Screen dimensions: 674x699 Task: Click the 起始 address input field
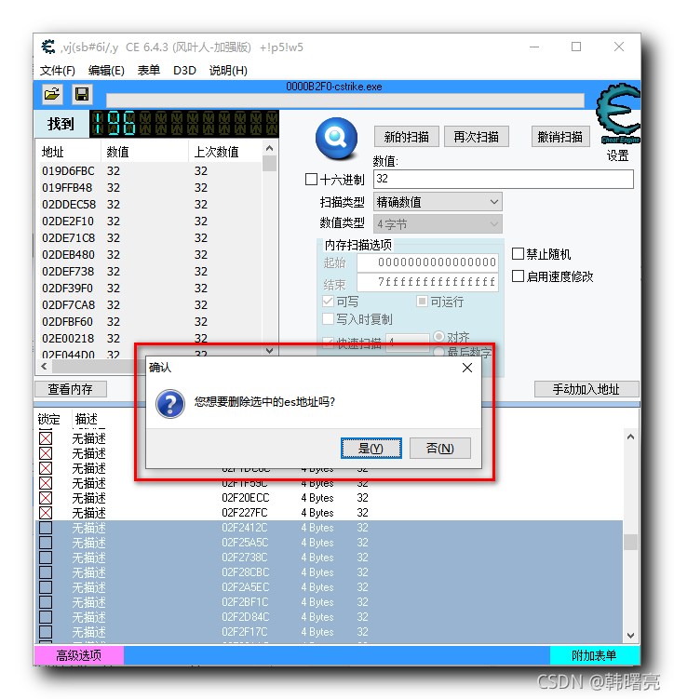coord(427,262)
